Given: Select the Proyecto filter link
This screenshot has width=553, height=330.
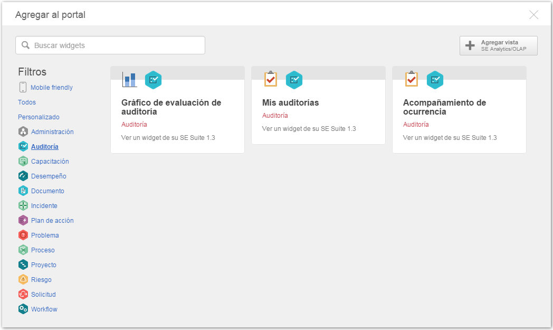Looking at the screenshot, I should coord(44,265).
